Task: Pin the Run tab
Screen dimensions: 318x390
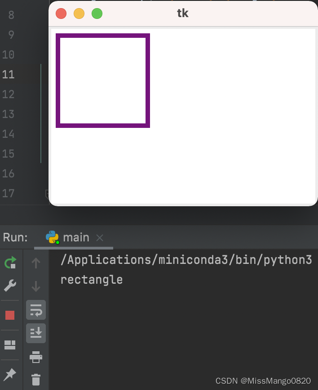Action: [10, 375]
